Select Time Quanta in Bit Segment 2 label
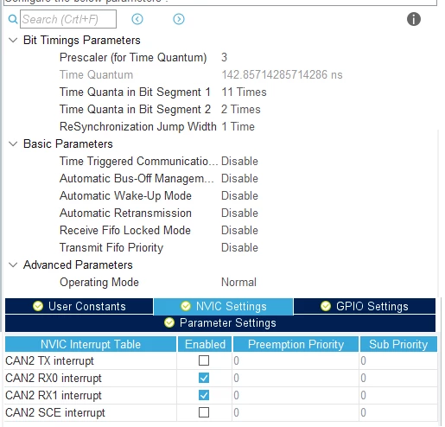This screenshot has width=445, height=427. 135,109
